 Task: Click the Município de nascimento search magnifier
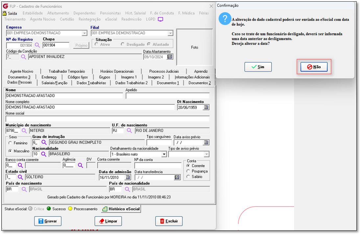click(x=24, y=131)
